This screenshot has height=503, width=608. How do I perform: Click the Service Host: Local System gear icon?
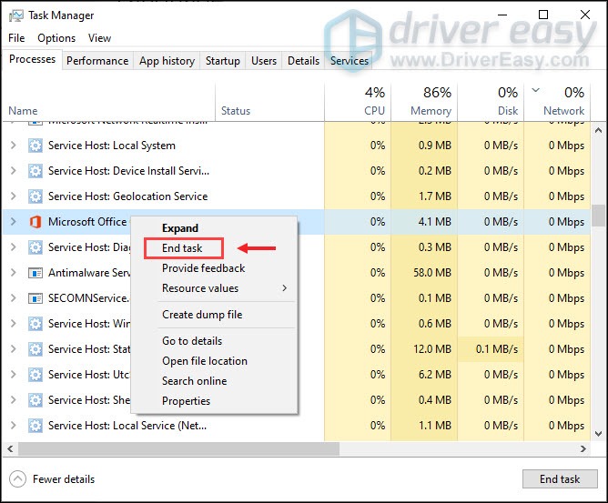click(35, 146)
